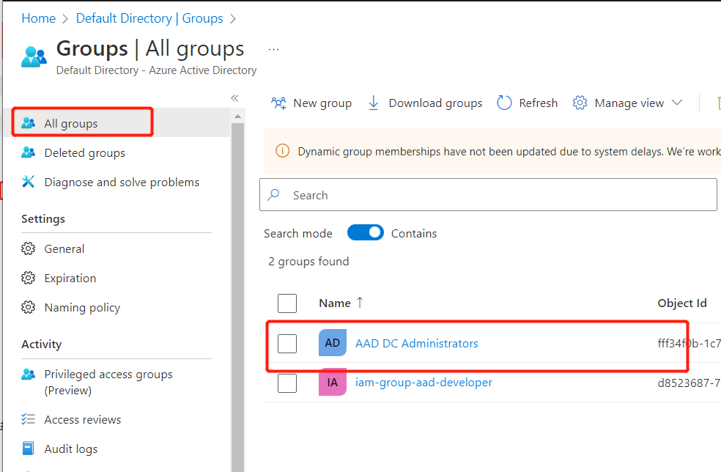The height and width of the screenshot is (472, 721).
Task: Toggle the Search mode Contains switch
Action: tap(366, 233)
